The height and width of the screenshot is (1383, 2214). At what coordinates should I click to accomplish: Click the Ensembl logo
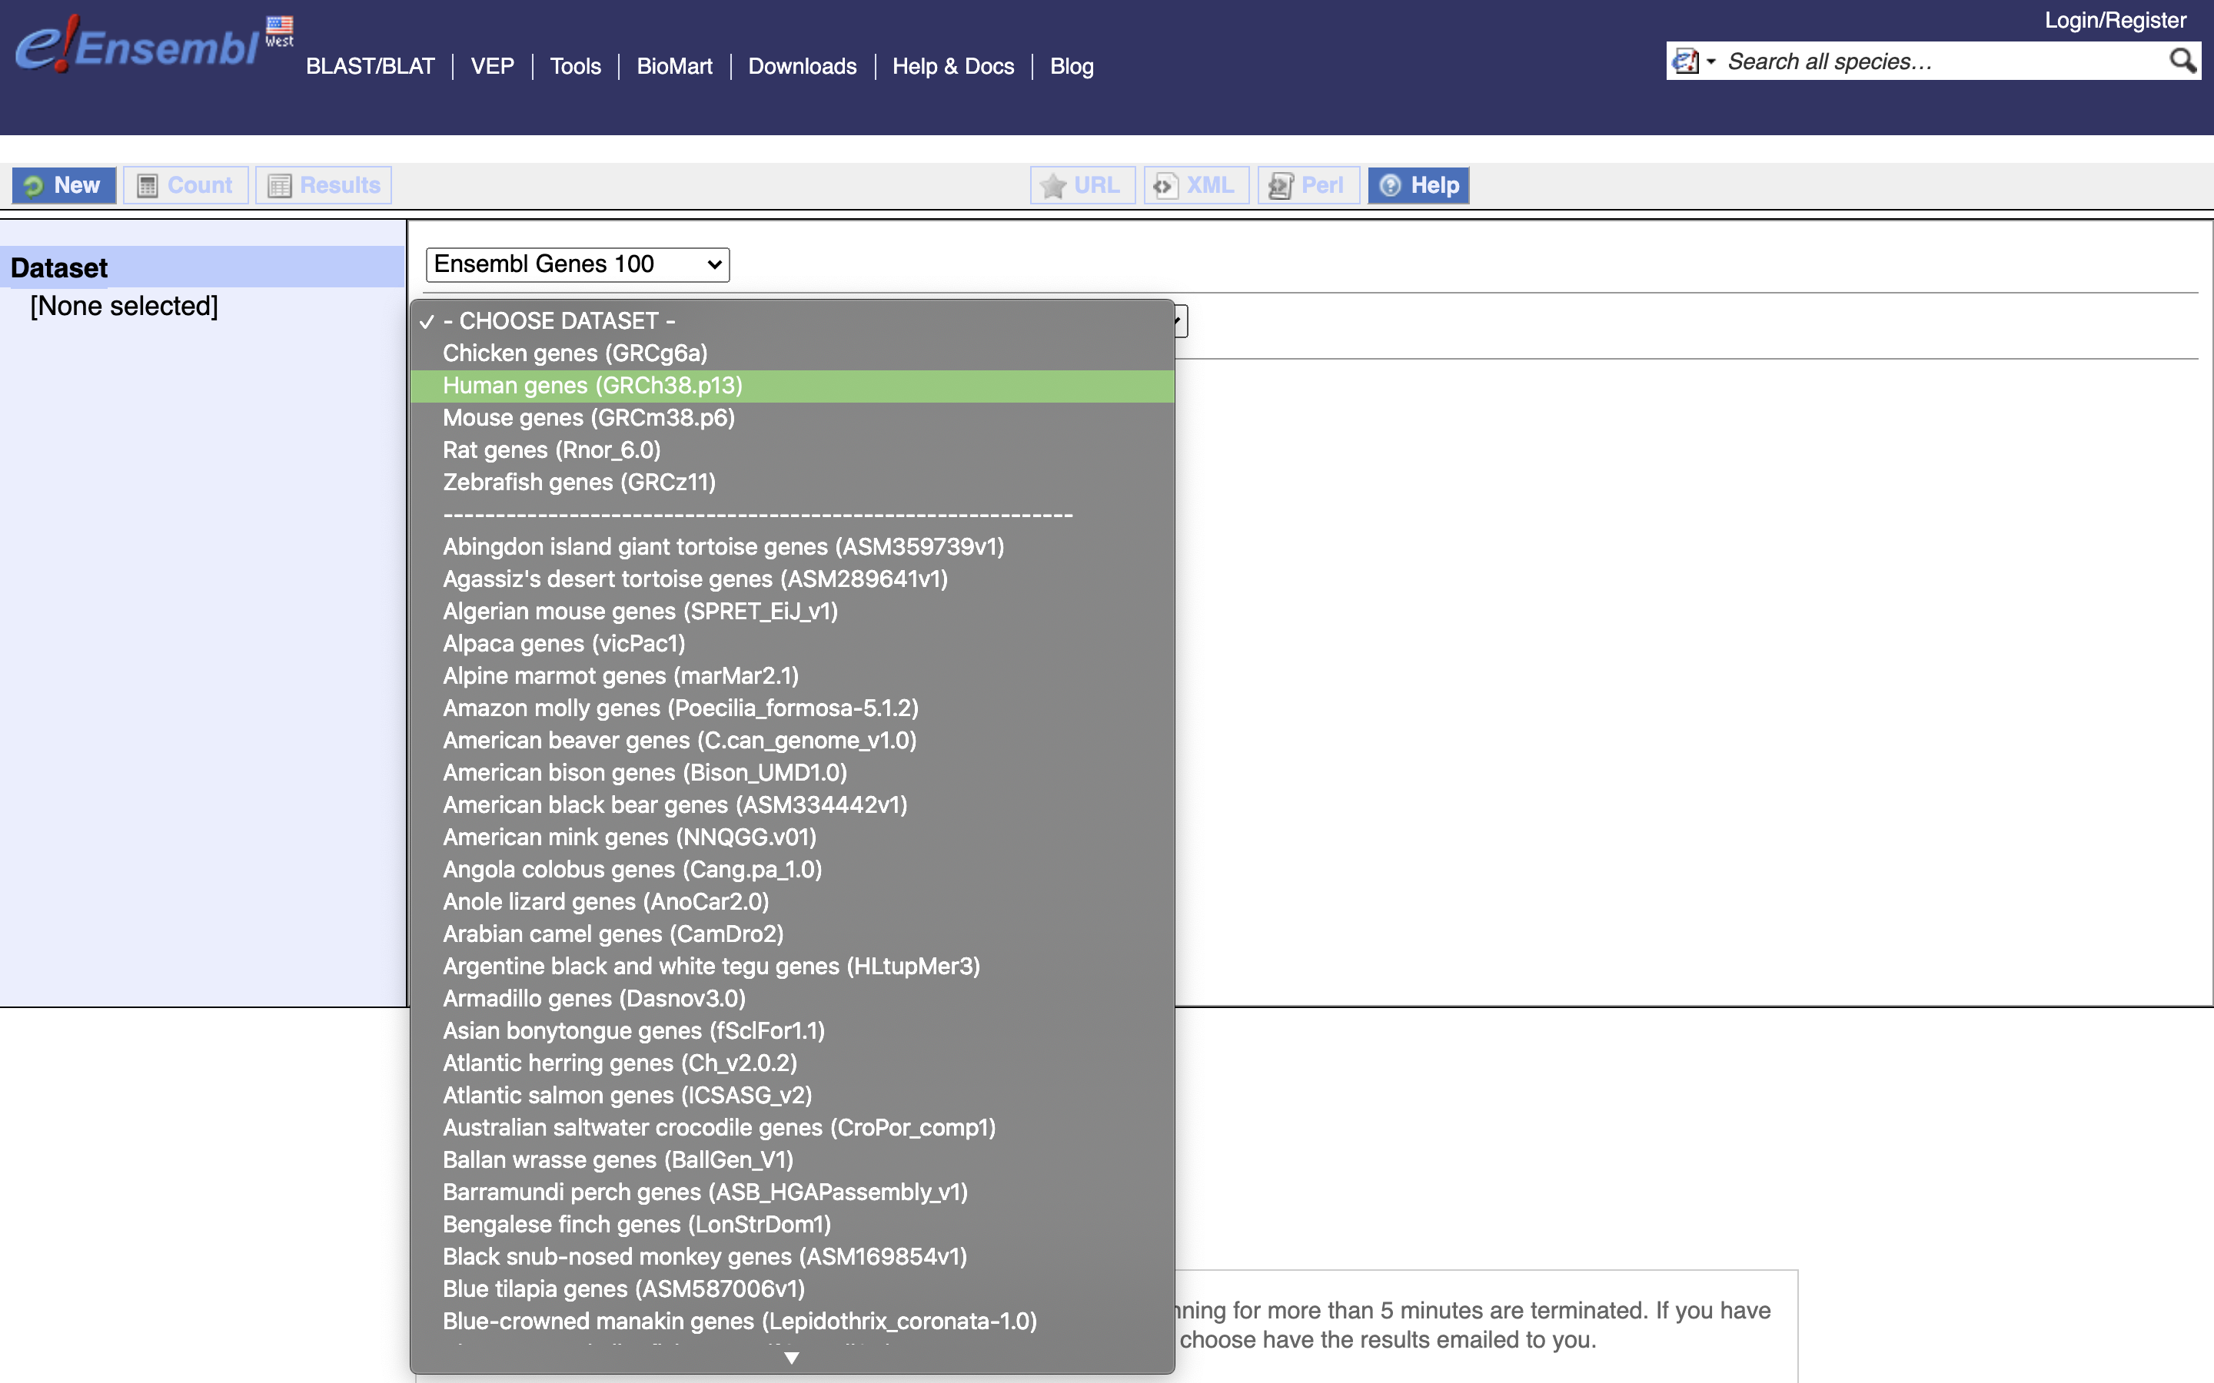tap(138, 46)
